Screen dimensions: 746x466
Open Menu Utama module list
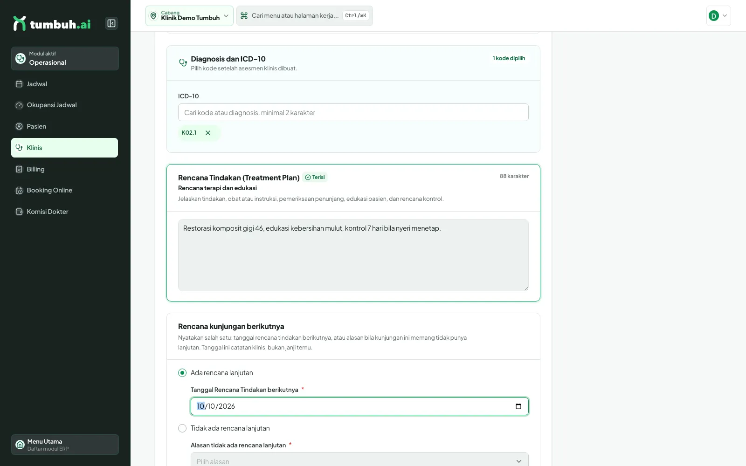(x=65, y=445)
